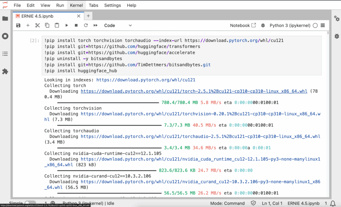Viewport: 341px width, 207px height.
Task: Open the Kernel menu
Action: 76,5
